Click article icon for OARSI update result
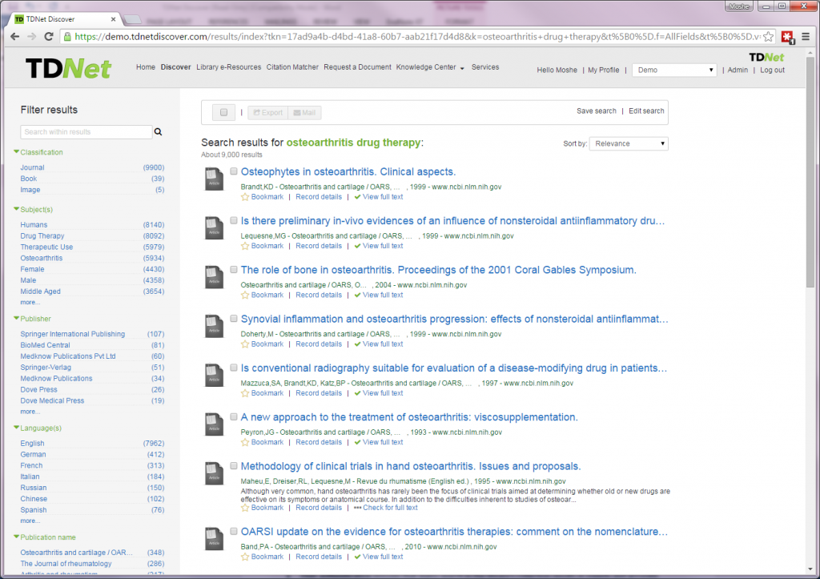 [214, 539]
